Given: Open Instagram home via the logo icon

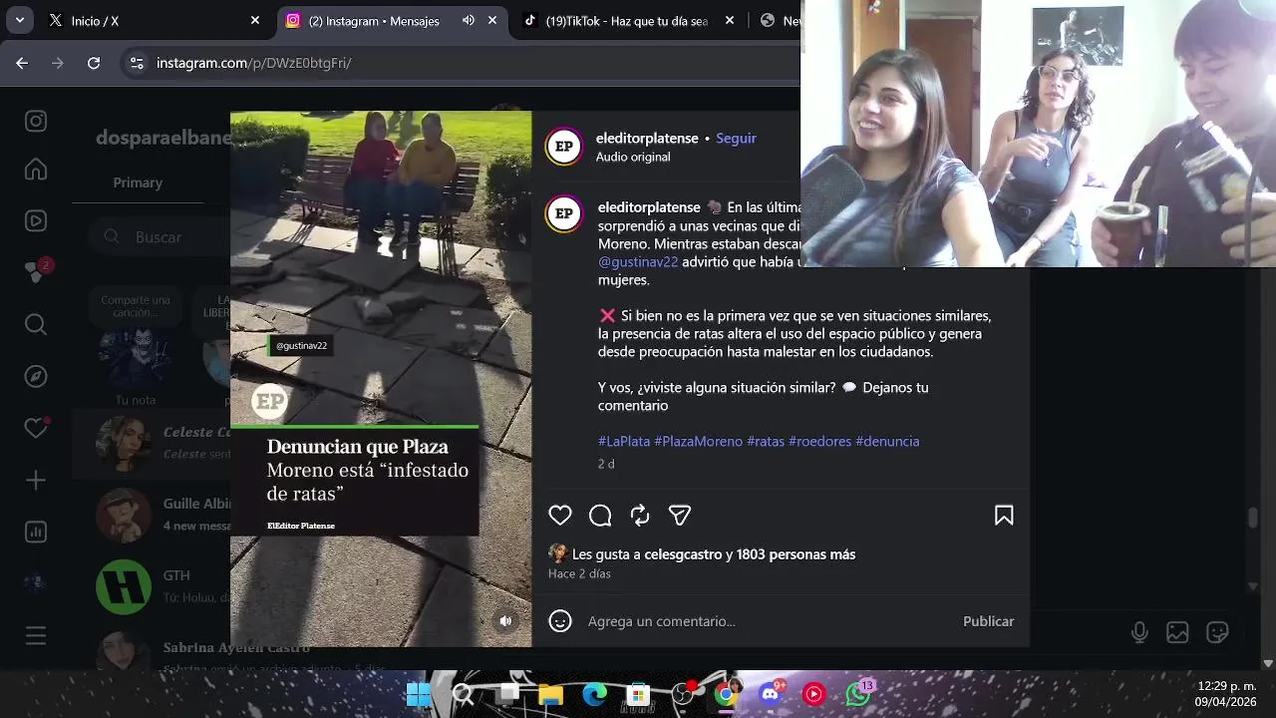Looking at the screenshot, I should coord(36,122).
